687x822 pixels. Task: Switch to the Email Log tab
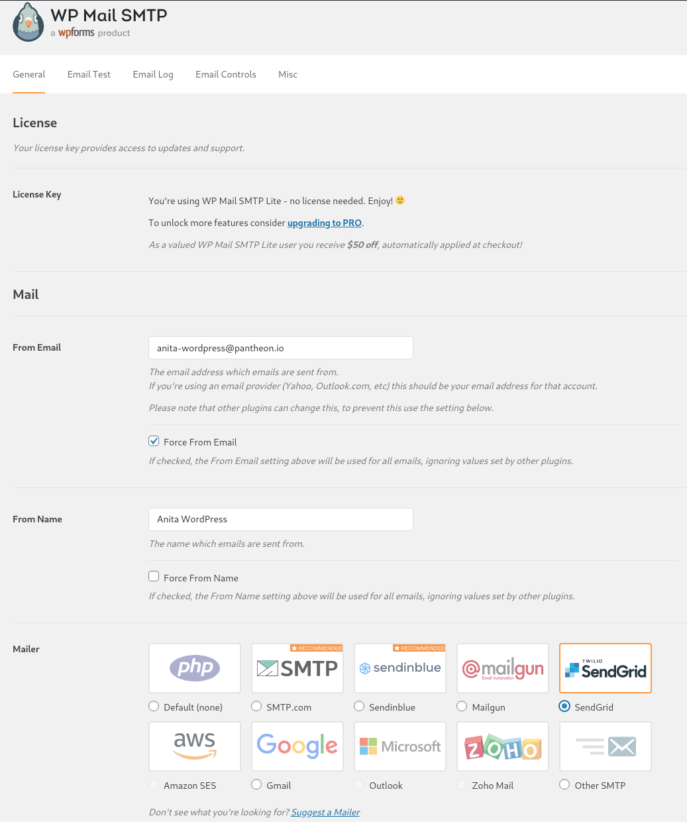point(152,74)
